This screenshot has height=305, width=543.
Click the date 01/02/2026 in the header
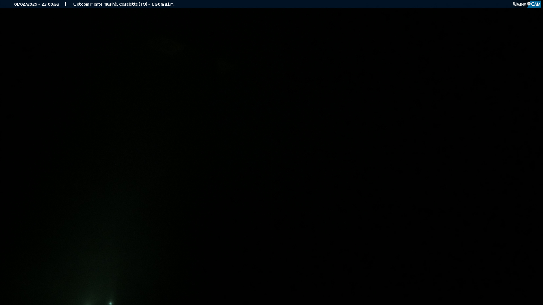[25, 4]
